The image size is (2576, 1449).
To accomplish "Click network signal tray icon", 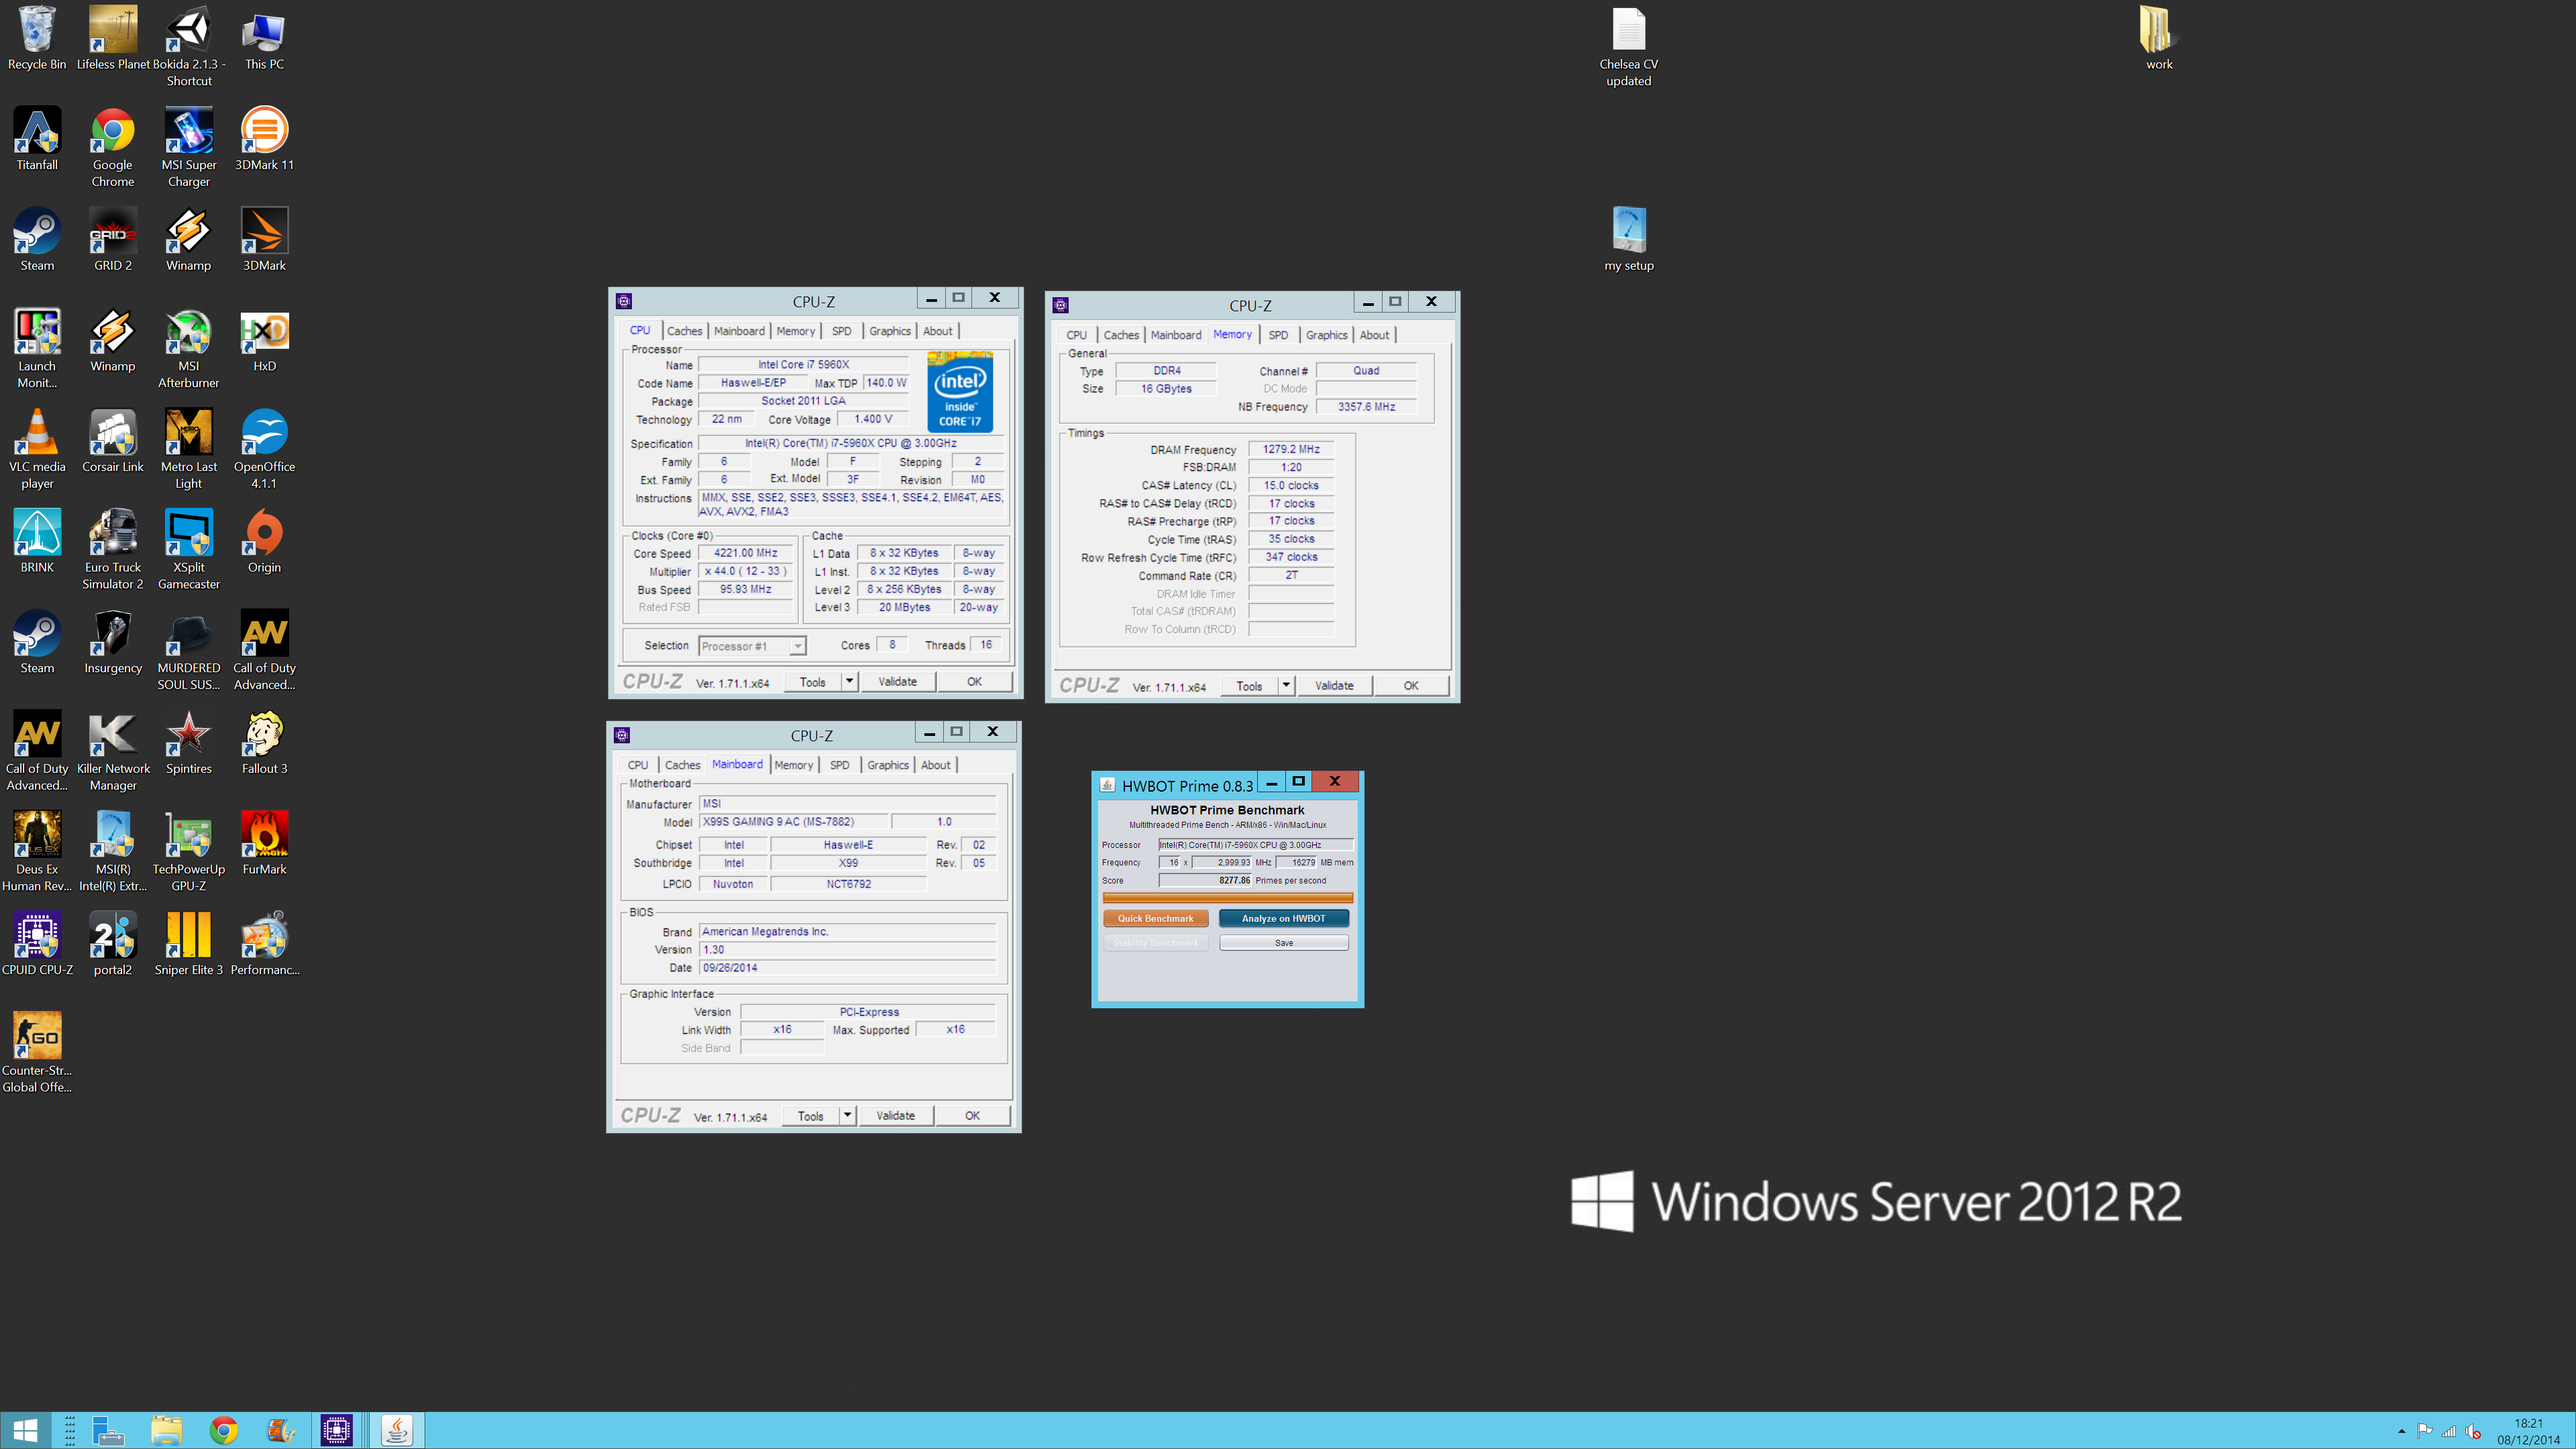I will pyautogui.click(x=2449, y=1432).
